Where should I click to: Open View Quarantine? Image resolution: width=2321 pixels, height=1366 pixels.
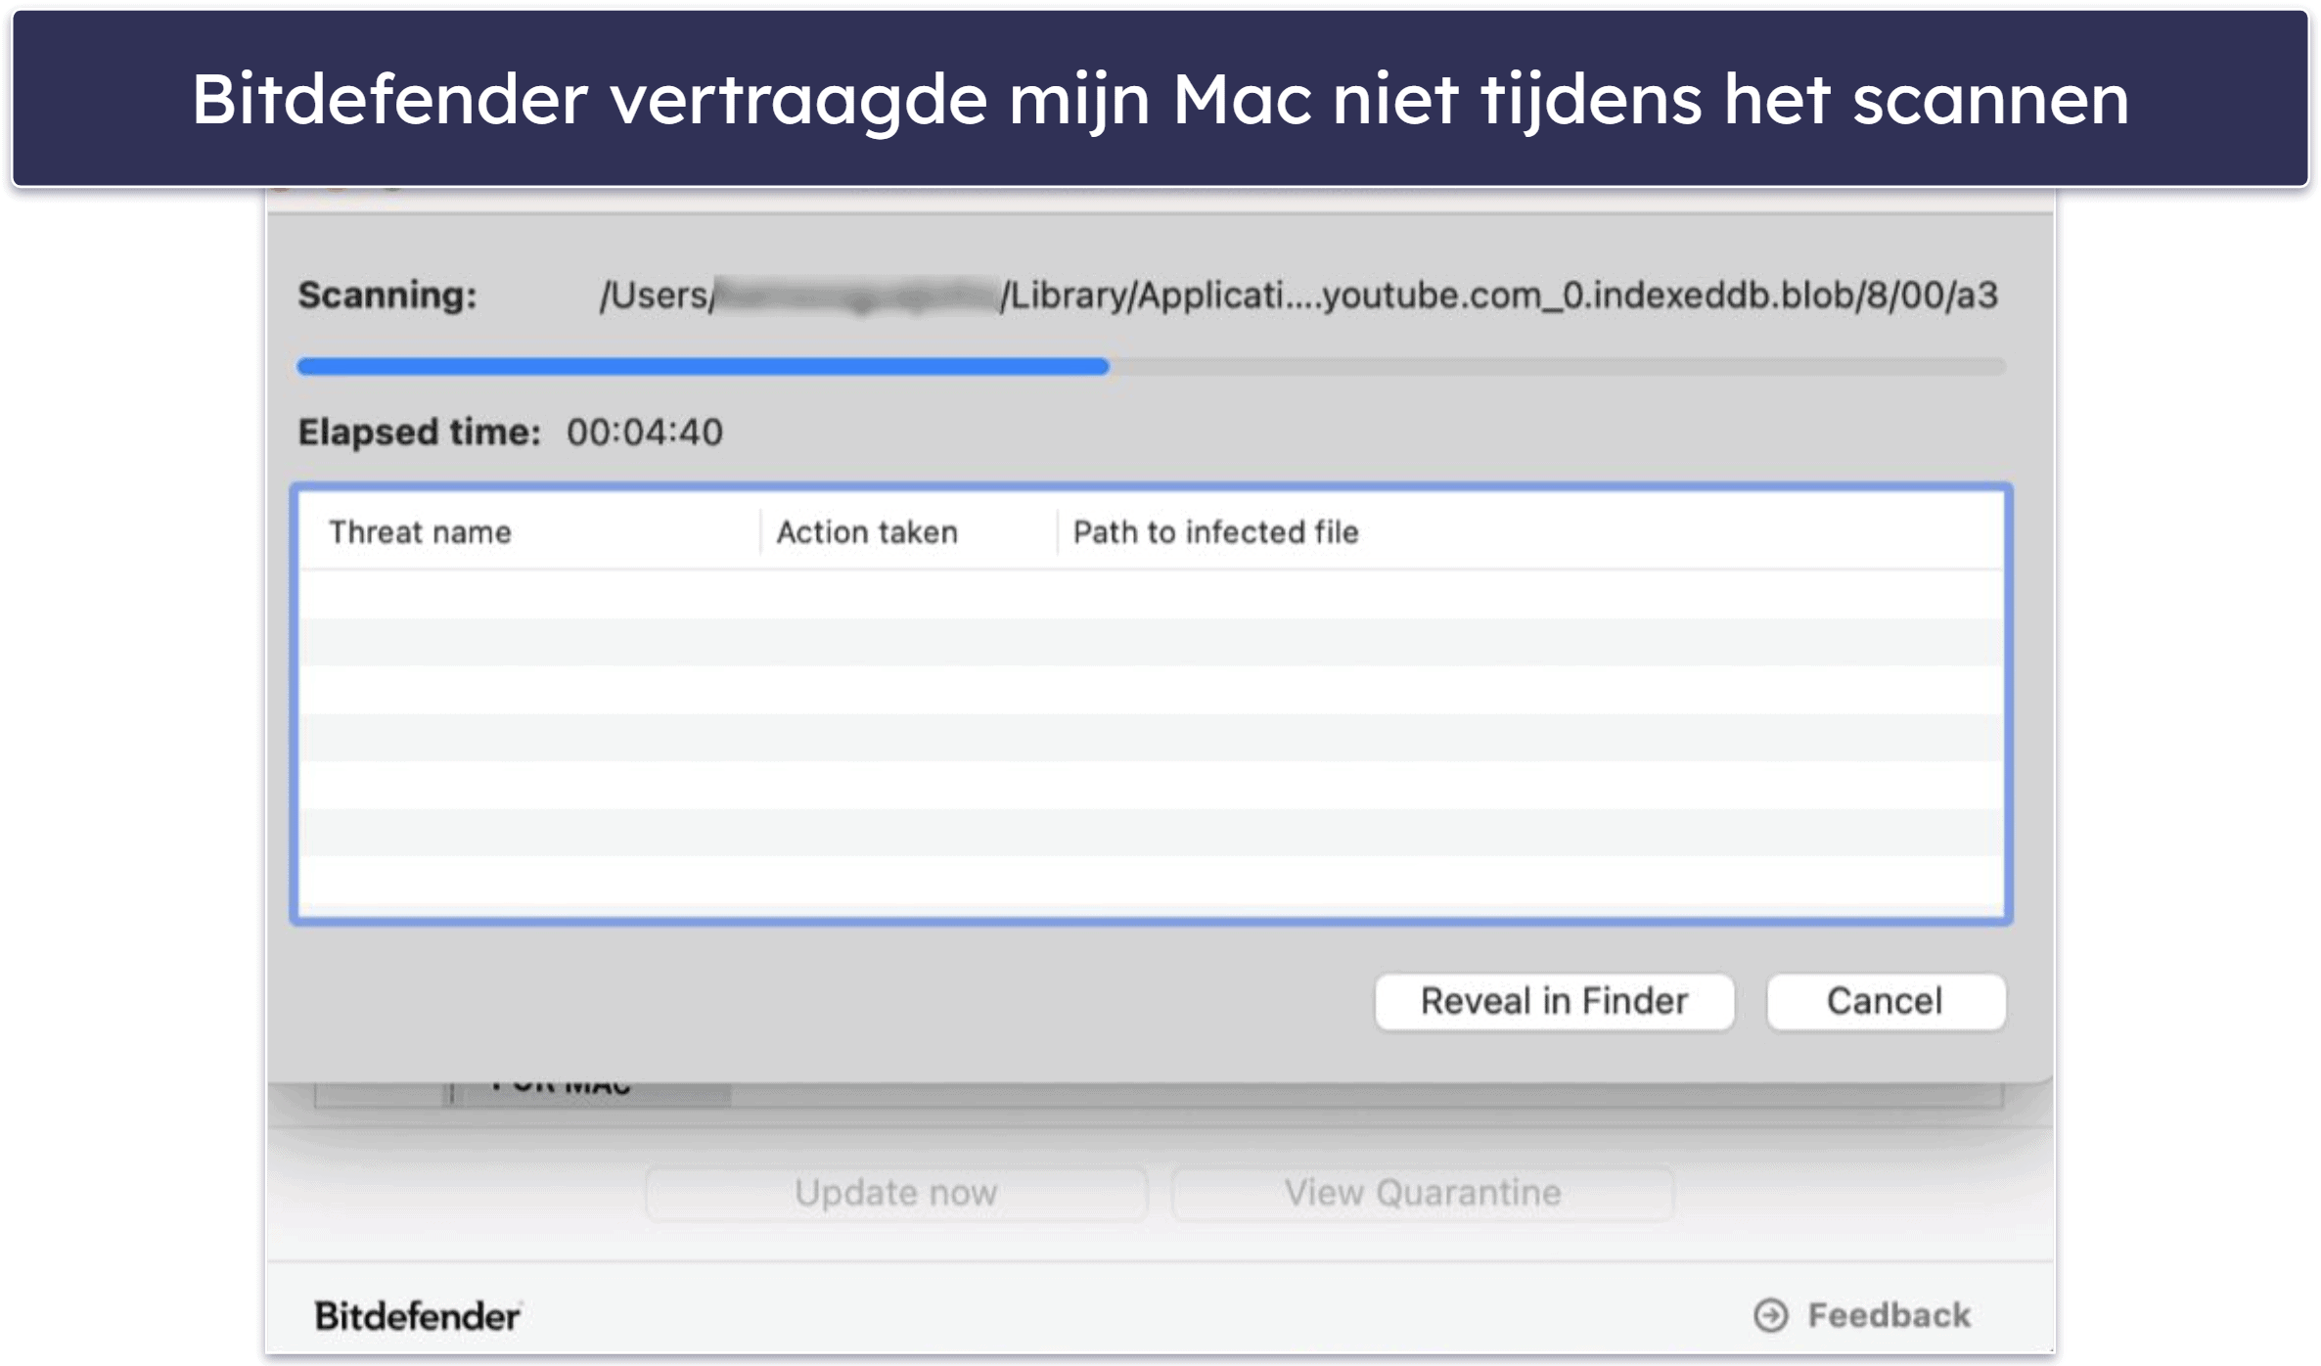point(1422,1192)
